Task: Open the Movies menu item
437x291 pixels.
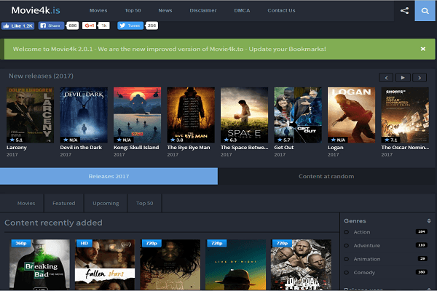Action: 98,11
